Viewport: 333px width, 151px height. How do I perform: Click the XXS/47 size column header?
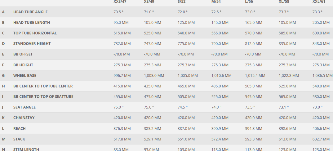point(120,2)
